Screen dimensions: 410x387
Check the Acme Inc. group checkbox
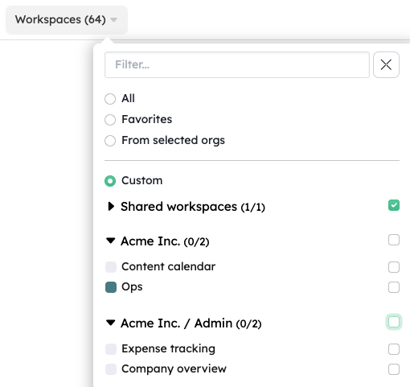point(394,240)
